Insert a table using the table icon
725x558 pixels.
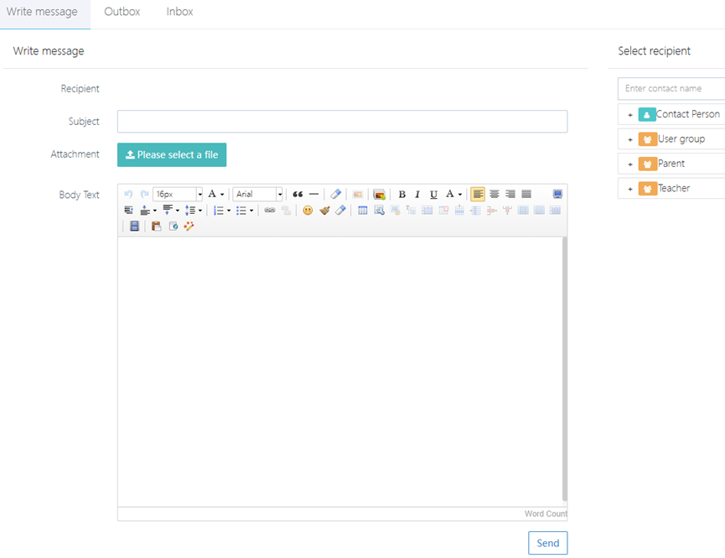(x=363, y=211)
